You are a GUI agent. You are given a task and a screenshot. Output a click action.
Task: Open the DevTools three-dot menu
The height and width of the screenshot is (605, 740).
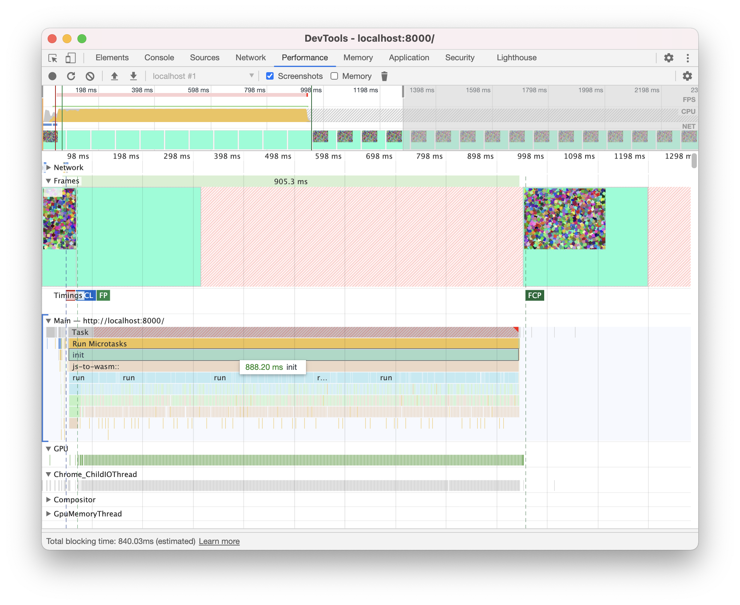[688, 58]
